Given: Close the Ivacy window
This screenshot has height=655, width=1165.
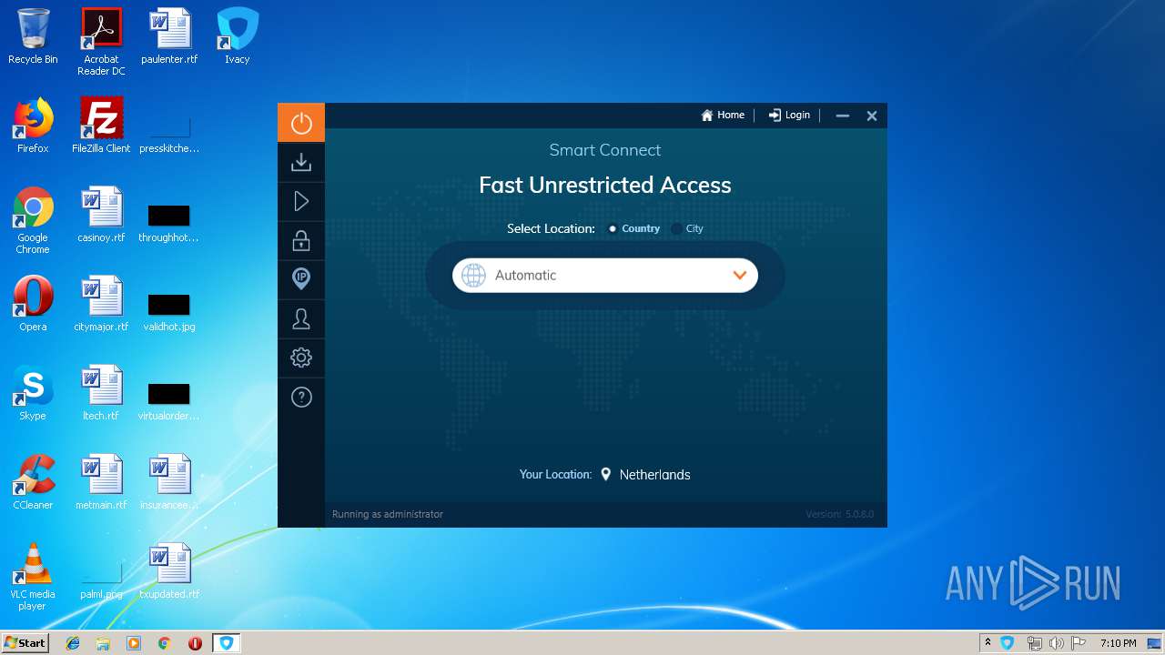Looking at the screenshot, I should 872,116.
